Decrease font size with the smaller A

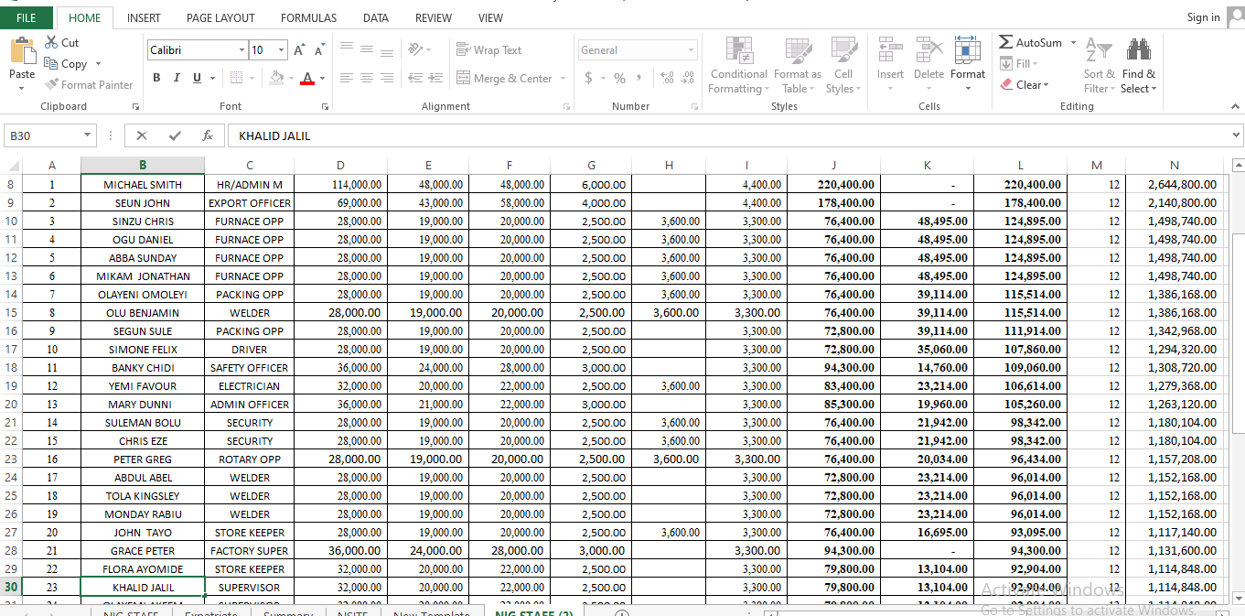[319, 51]
